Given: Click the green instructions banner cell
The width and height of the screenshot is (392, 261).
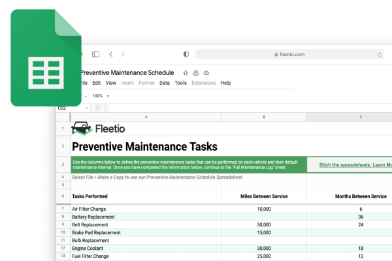Looking at the screenshot, I should click(189, 165).
